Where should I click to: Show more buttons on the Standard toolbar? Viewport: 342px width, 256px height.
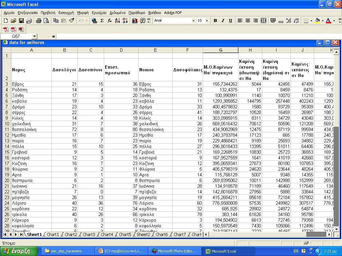coord(149,21)
